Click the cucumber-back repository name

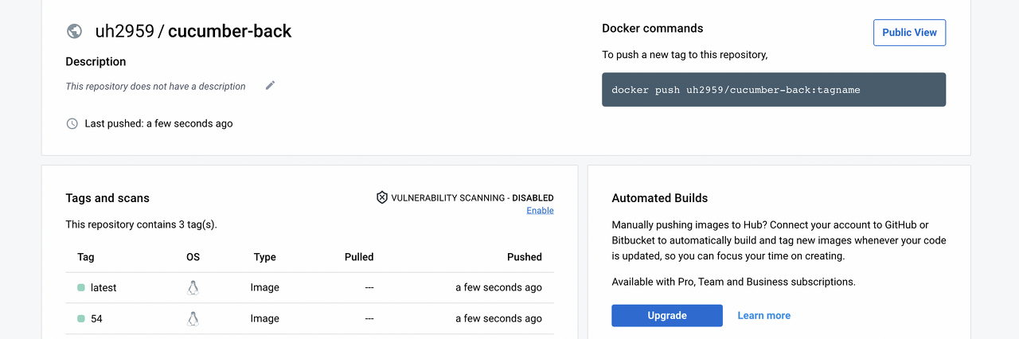point(229,31)
